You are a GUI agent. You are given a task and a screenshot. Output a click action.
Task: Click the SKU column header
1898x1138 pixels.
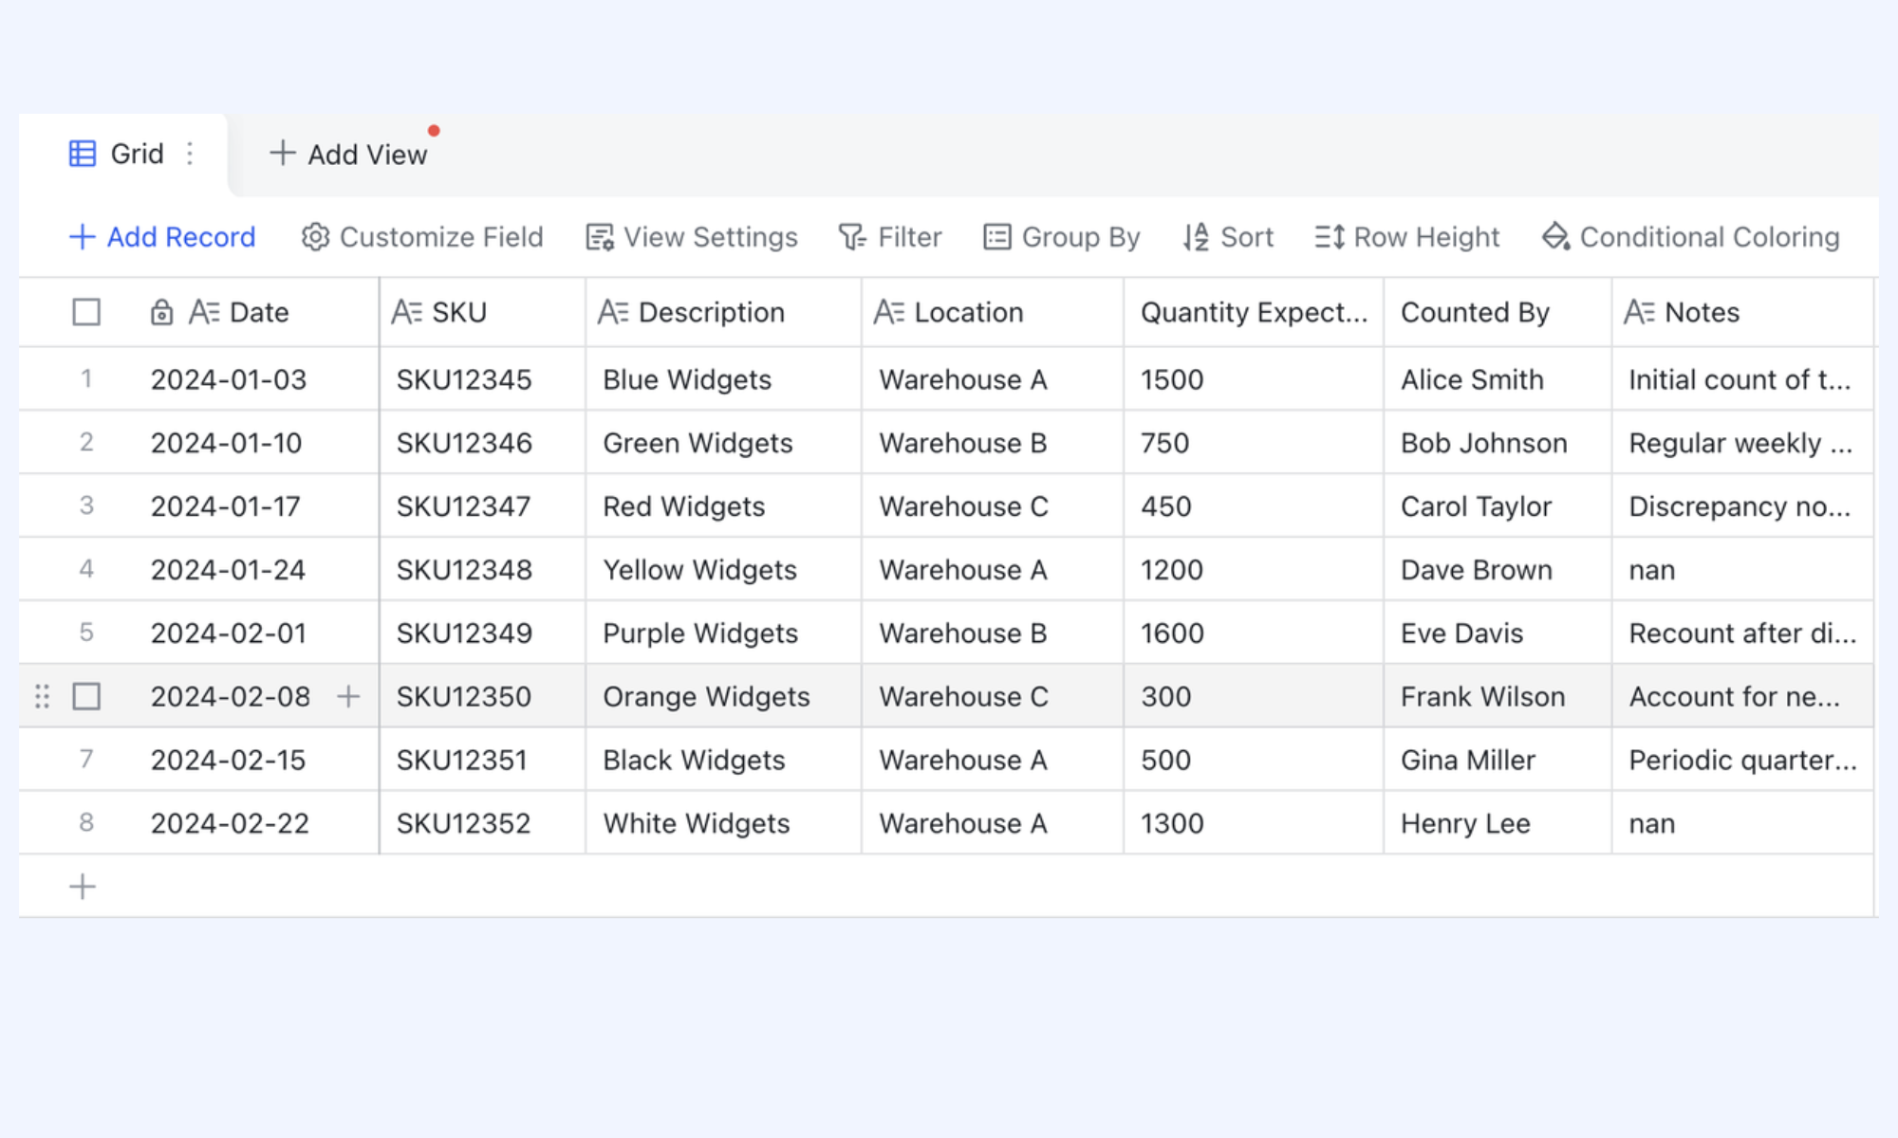pyautogui.click(x=483, y=312)
